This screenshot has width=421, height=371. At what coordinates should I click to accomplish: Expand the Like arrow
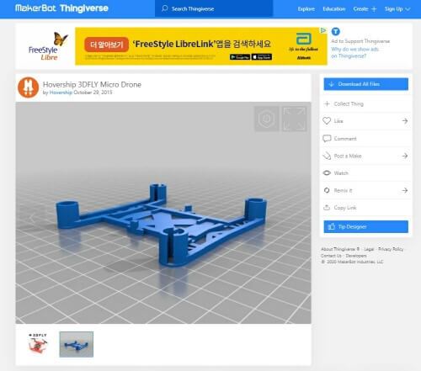[405, 121]
